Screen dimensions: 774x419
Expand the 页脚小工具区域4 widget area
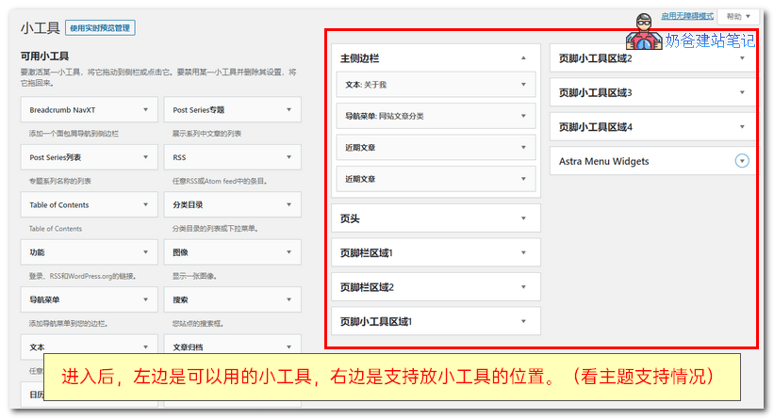point(652,127)
